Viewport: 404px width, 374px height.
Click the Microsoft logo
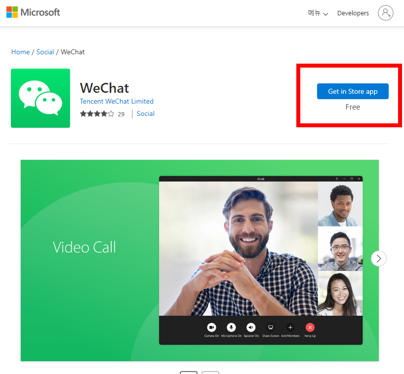(x=33, y=12)
